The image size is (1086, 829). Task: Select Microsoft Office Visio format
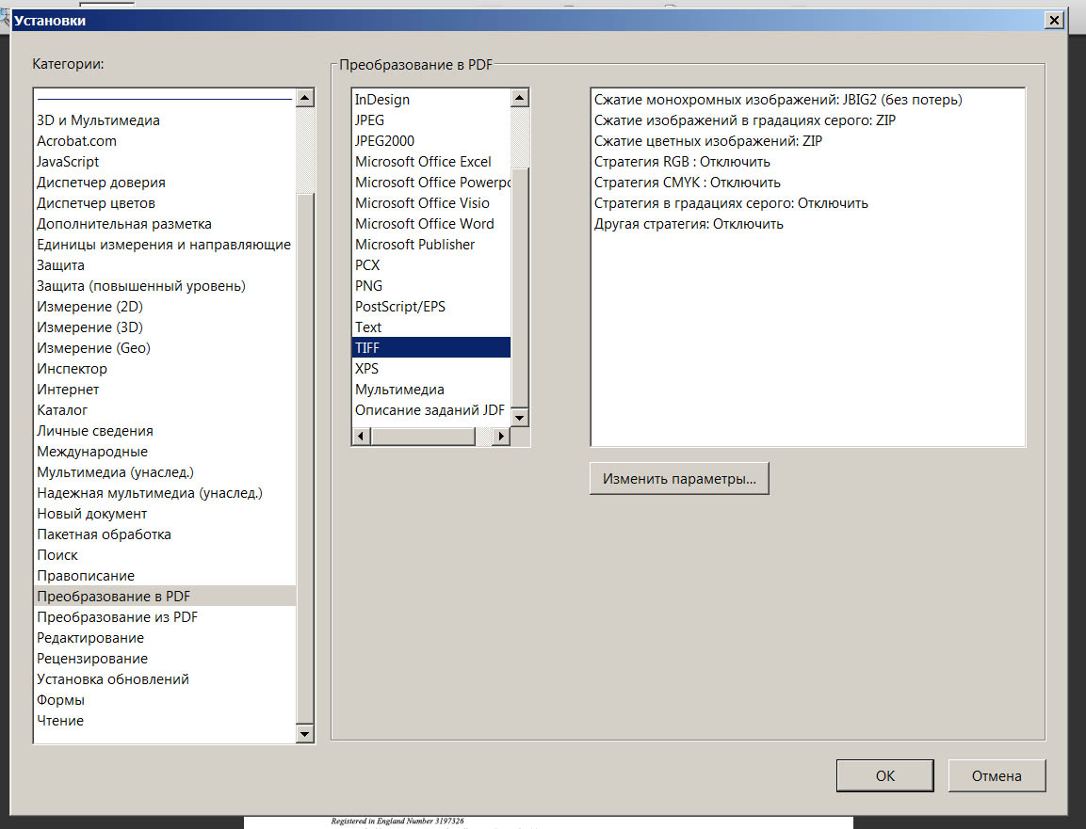coord(431,202)
